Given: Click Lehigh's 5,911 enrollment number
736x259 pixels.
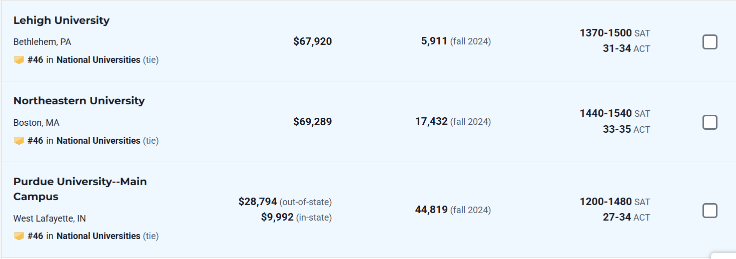Looking at the screenshot, I should [434, 41].
